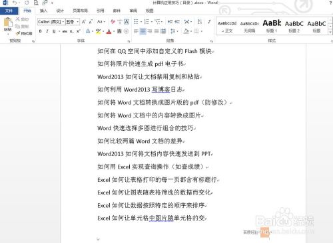Apply the 正文 (Normal) style
333x243 pixels.
click(x=227, y=27)
